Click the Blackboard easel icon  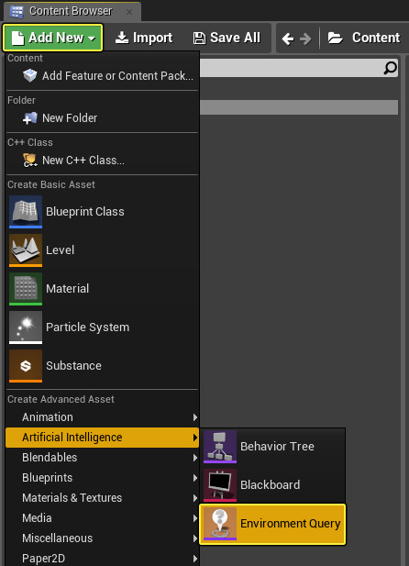(220, 485)
